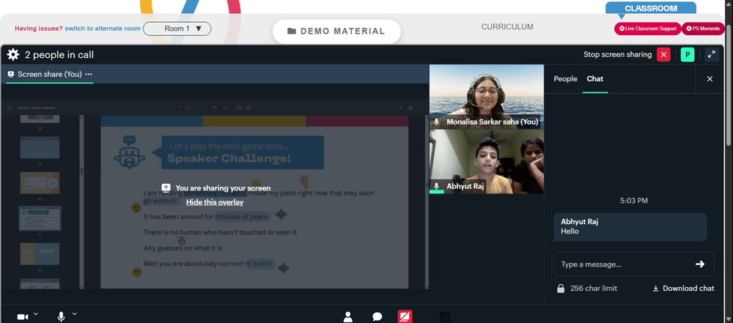Expand microphone device options chevron

pos(74,313)
